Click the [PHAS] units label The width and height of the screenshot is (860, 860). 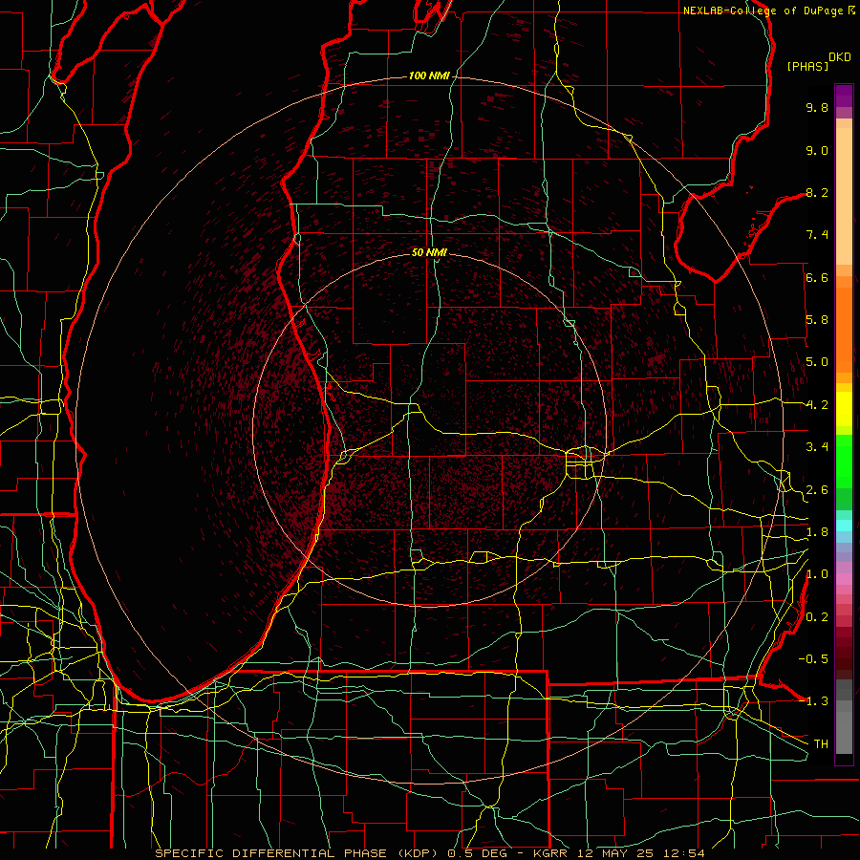[x=807, y=66]
